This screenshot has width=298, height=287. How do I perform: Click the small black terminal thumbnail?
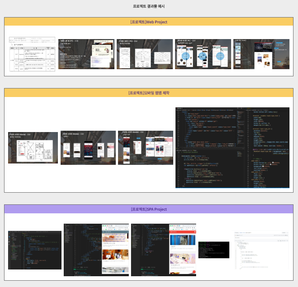point(214,250)
